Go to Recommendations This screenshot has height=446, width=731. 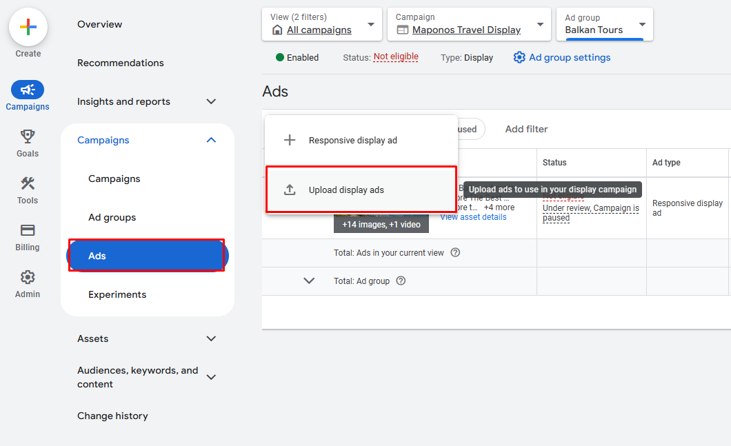[x=120, y=63]
